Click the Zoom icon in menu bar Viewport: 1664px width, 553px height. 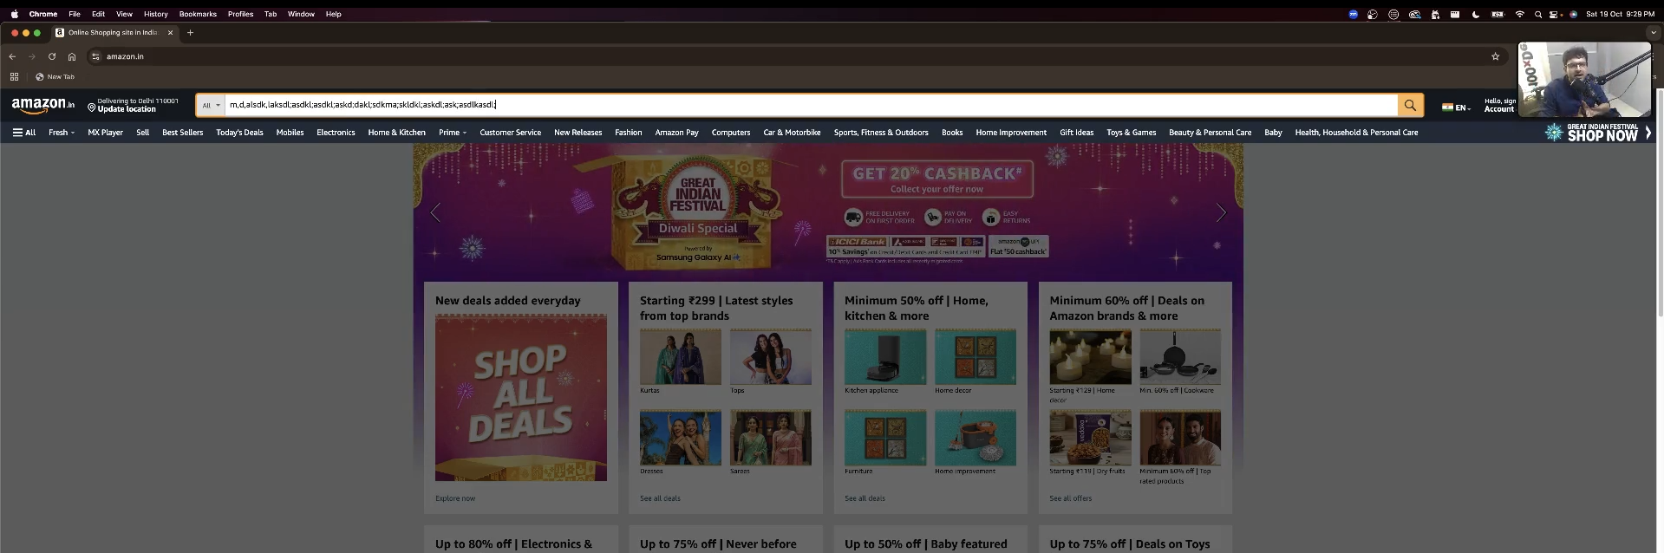pos(1353,14)
